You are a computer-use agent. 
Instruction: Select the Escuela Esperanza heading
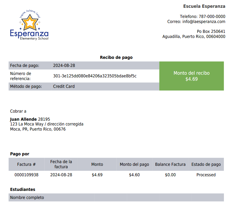point(204,6)
